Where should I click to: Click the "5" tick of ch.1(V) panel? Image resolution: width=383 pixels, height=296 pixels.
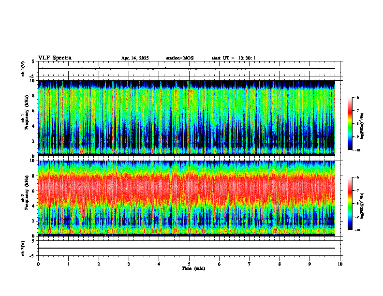(33, 61)
